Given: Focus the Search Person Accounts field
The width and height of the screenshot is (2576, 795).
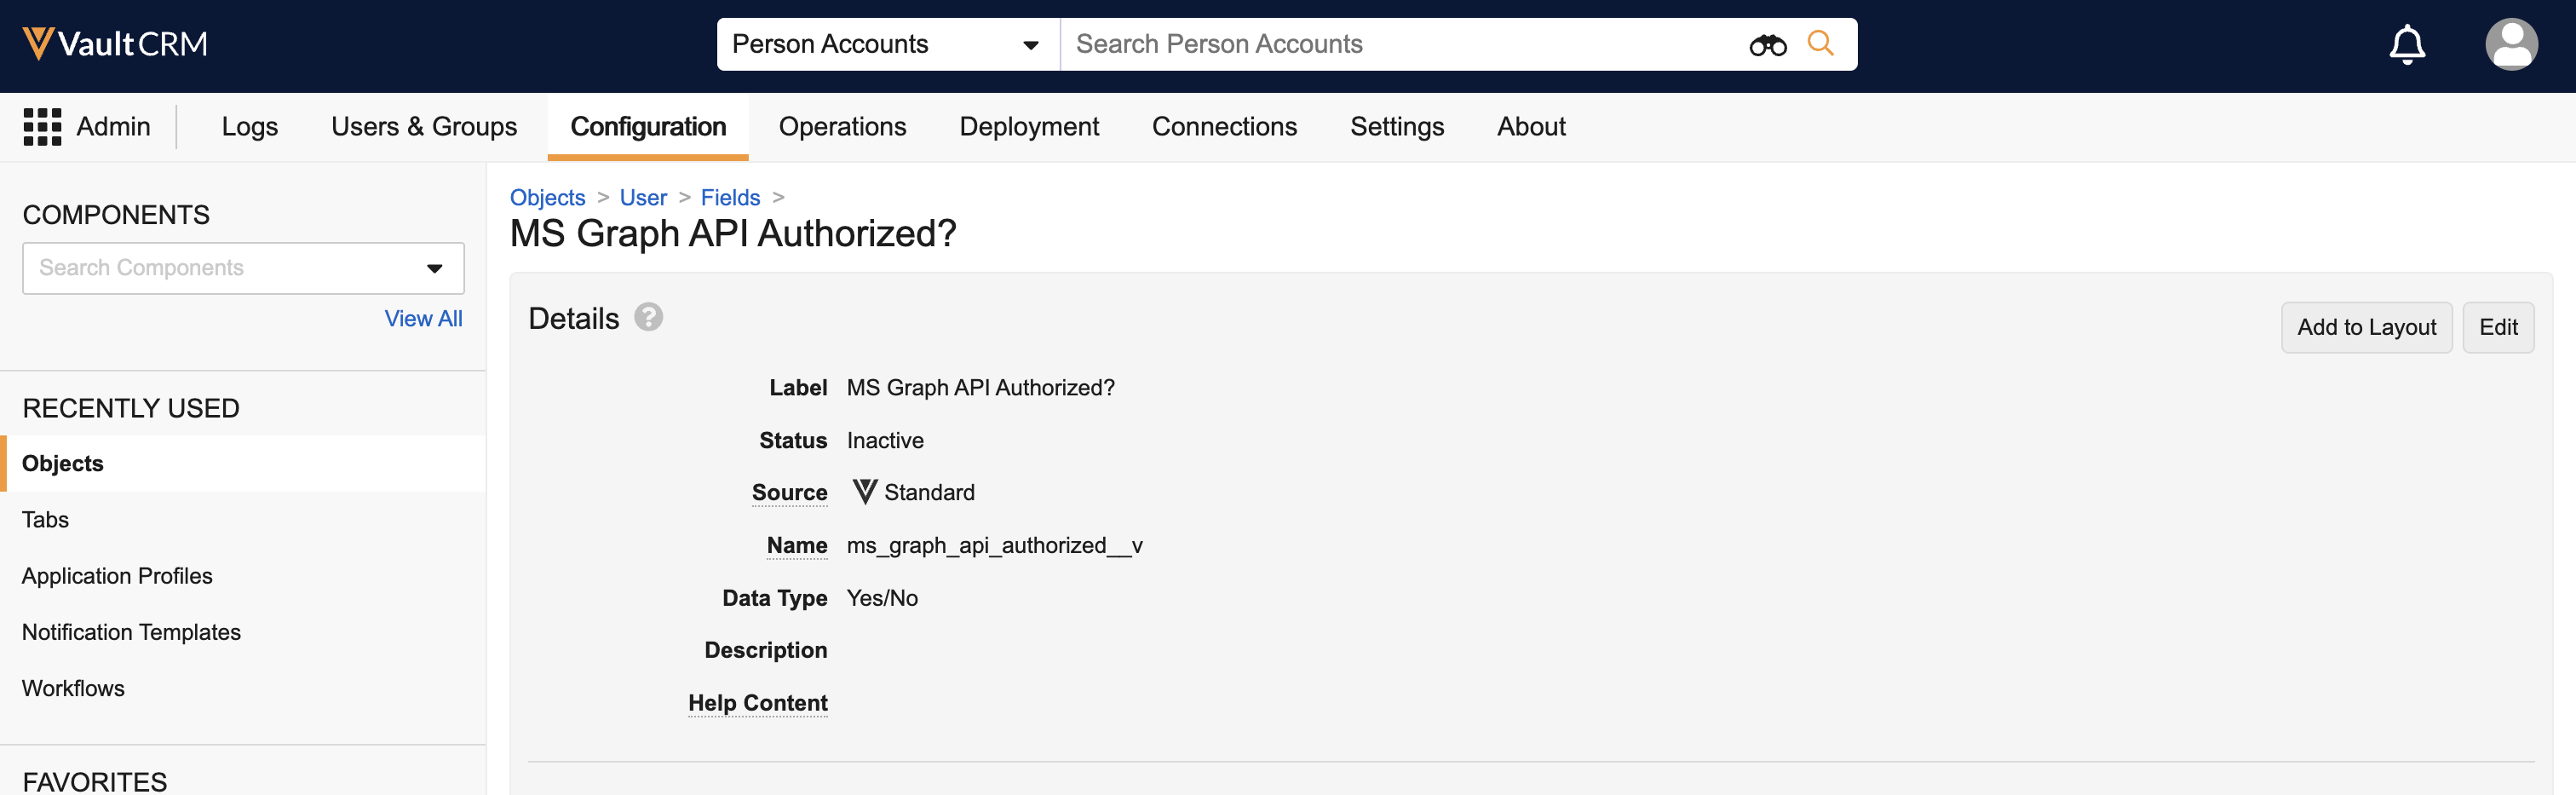Looking at the screenshot, I should pos(1400,45).
